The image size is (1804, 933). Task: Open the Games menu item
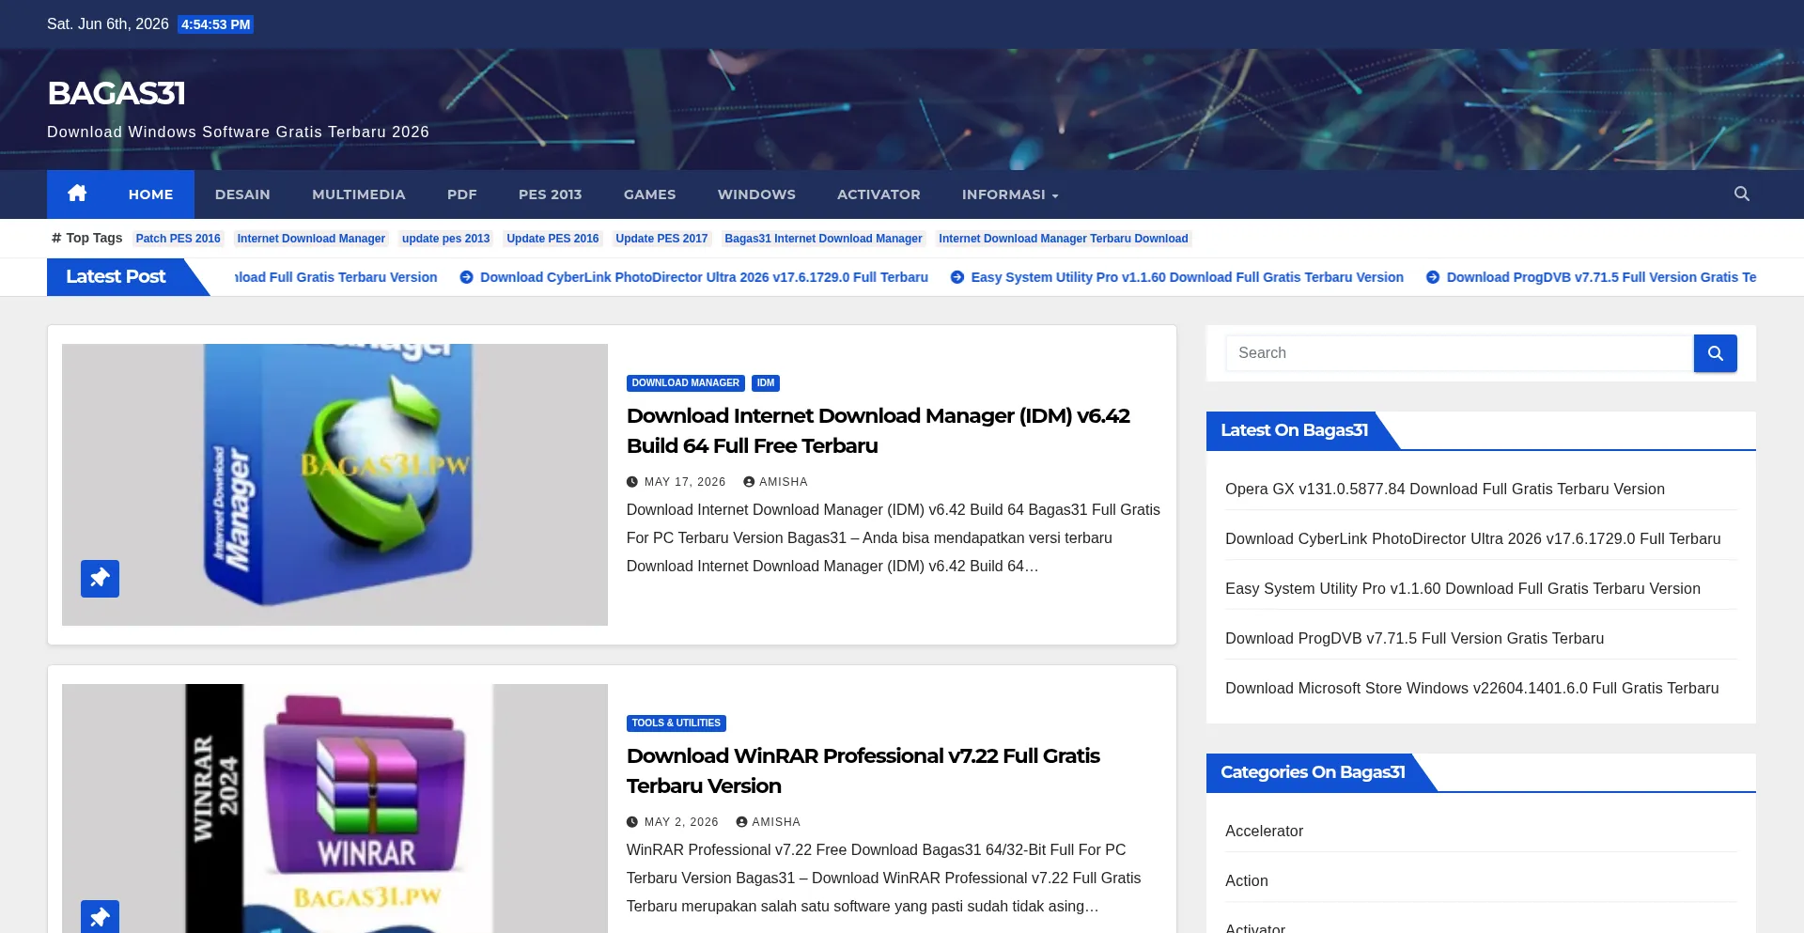click(650, 194)
